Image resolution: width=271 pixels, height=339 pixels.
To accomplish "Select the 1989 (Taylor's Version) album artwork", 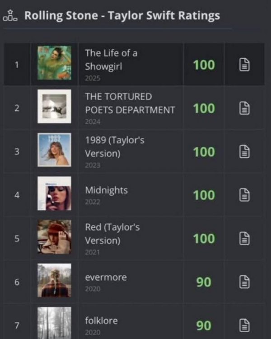I will pos(54,150).
